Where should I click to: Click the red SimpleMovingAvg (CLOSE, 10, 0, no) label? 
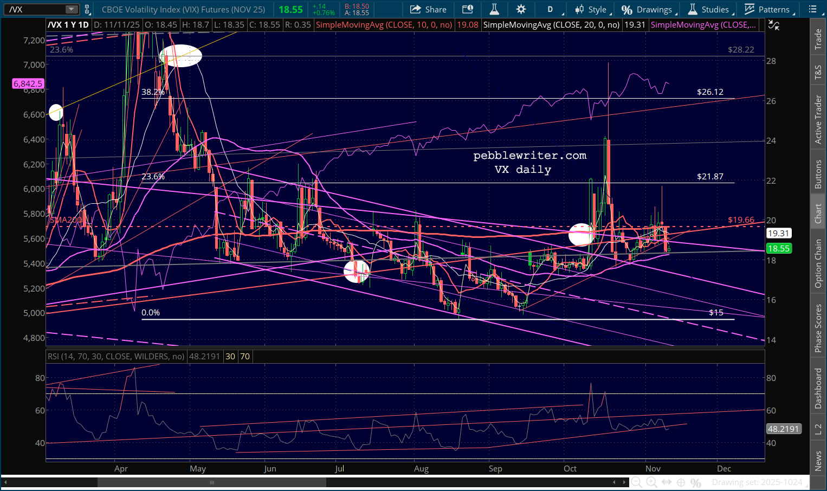click(x=384, y=25)
